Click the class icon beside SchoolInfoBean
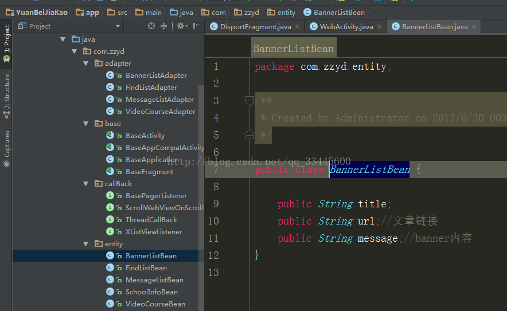Viewport: 507px width, 311px height. coord(110,292)
